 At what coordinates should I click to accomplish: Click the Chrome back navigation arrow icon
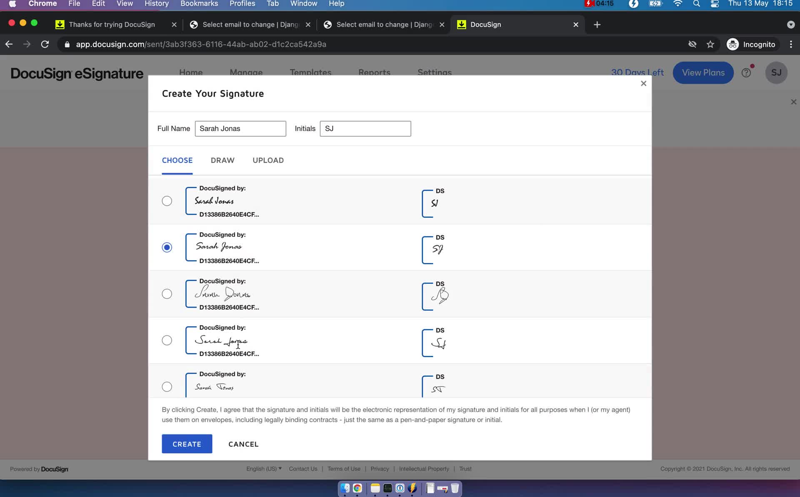(9, 44)
